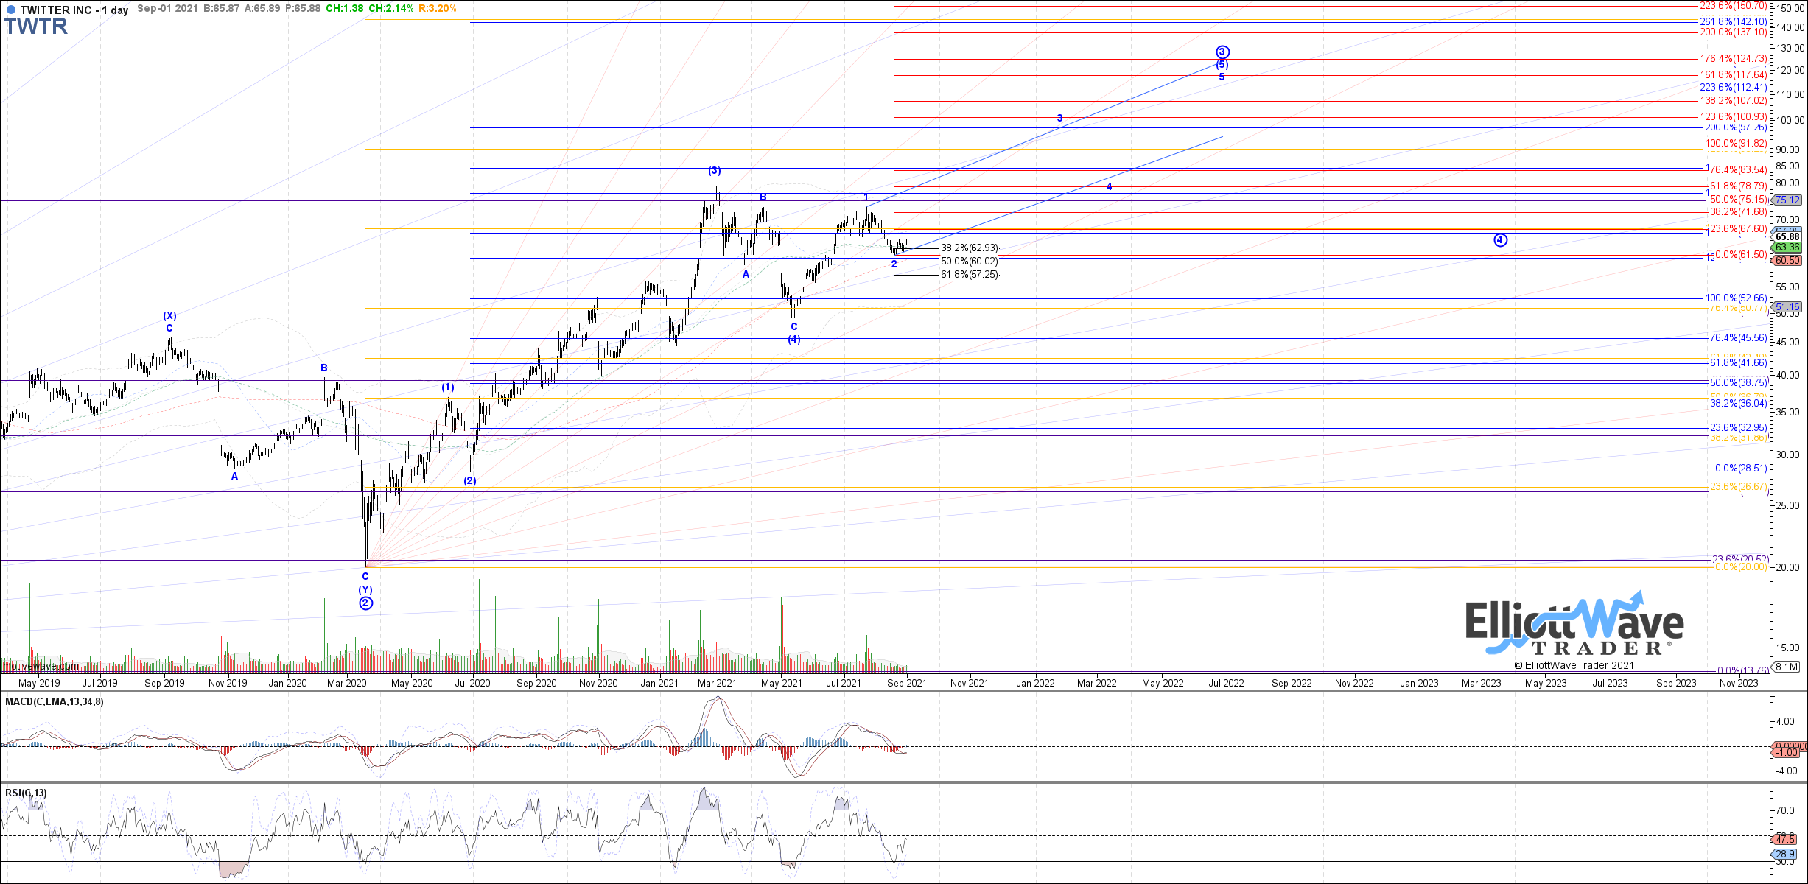Image resolution: width=1808 pixels, height=884 pixels.
Task: Select the (3) wave label at the 2021 peak
Action: tap(715, 171)
